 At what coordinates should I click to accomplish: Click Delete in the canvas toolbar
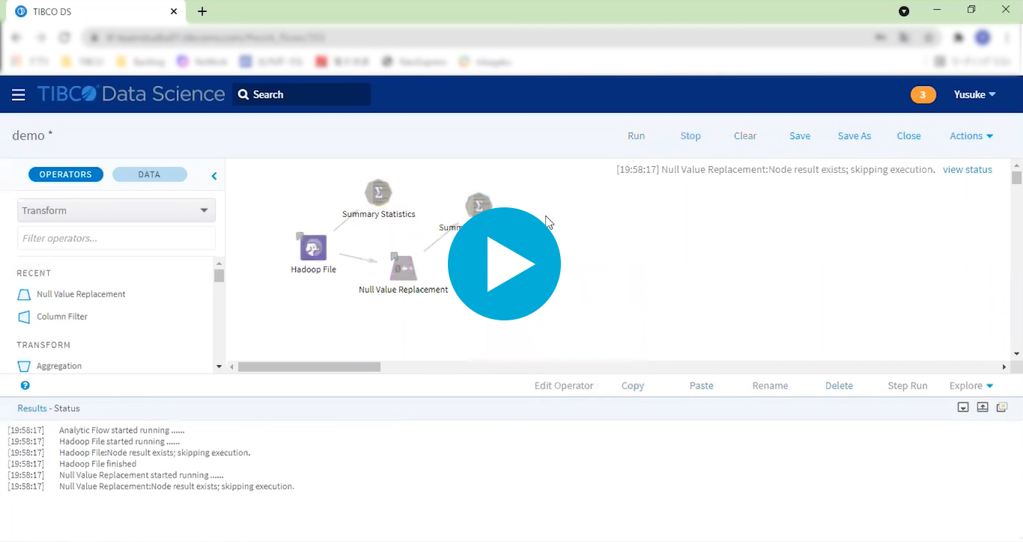(x=840, y=386)
